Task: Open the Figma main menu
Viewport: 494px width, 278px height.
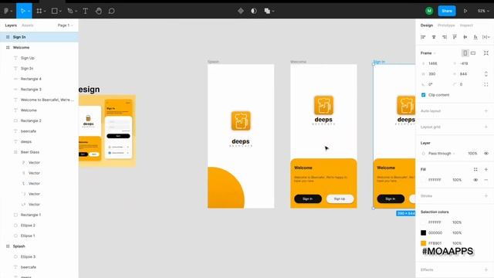Action: (6, 11)
